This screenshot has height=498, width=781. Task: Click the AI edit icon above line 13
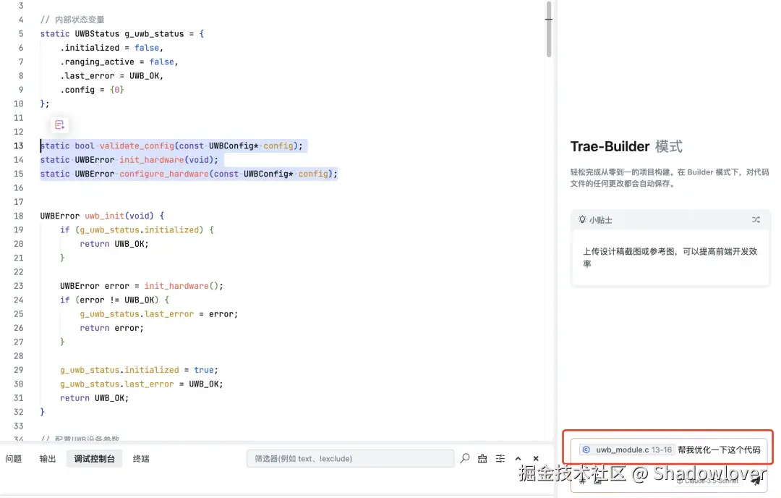[60, 125]
